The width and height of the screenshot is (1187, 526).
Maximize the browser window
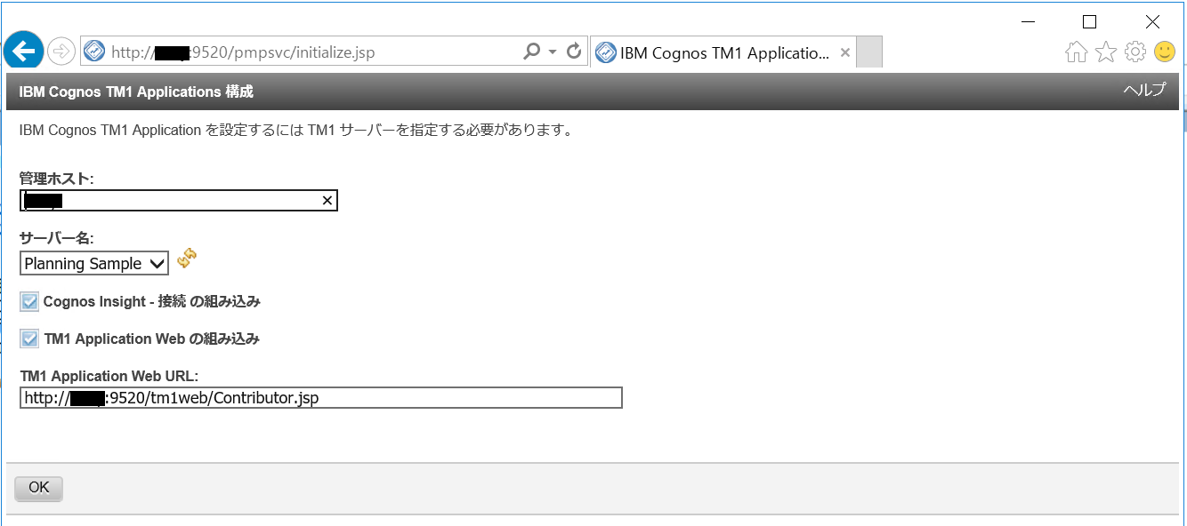(x=1089, y=21)
